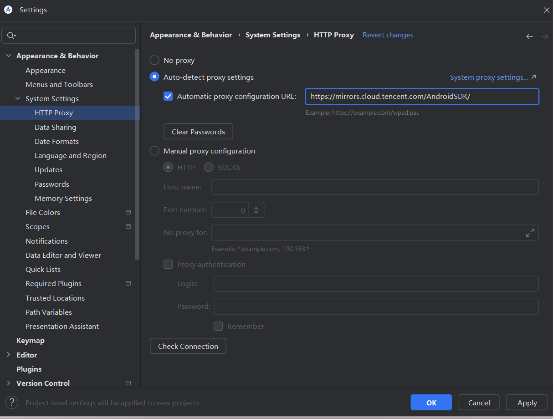Enable Manual proxy configuration

point(154,151)
